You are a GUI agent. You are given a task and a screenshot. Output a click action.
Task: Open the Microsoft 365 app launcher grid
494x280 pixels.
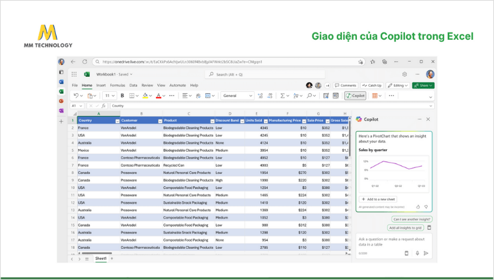coord(74,74)
